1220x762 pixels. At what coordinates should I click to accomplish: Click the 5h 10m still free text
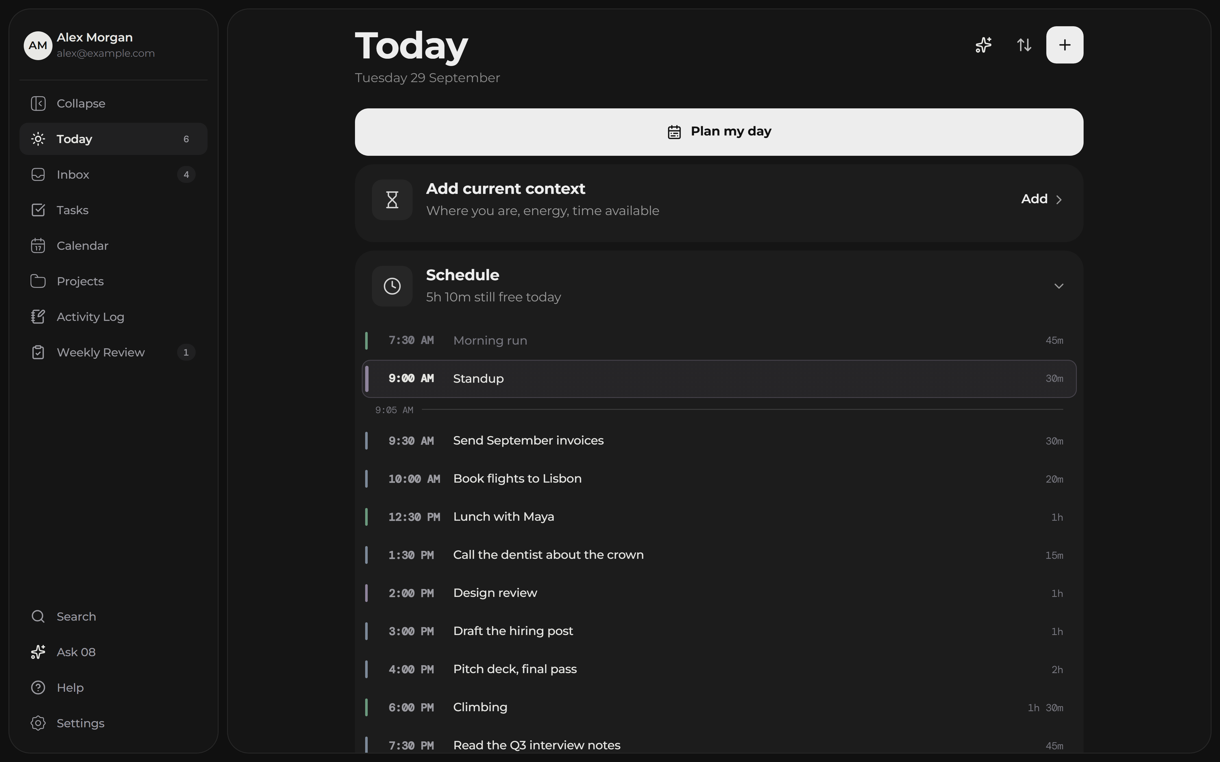[x=494, y=297]
